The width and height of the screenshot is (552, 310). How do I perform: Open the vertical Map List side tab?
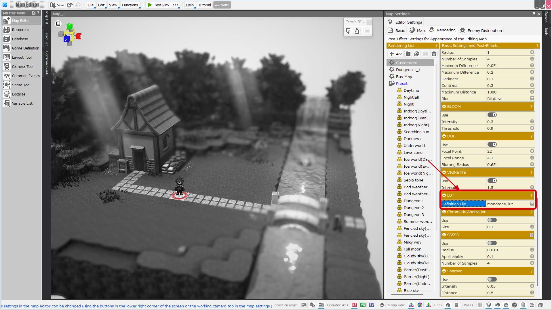click(x=47, y=18)
